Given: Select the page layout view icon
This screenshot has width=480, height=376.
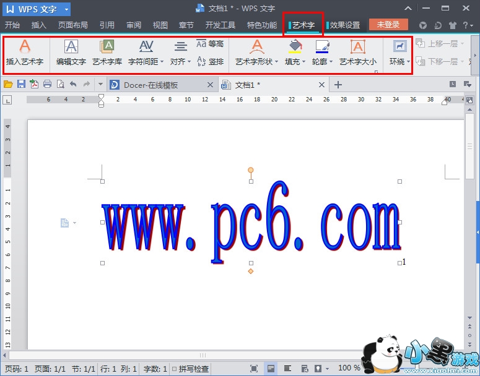Looking at the screenshot, I should [271, 369].
